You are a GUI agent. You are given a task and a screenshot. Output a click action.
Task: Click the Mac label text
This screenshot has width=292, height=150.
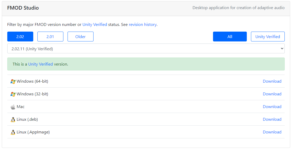tap(21, 106)
